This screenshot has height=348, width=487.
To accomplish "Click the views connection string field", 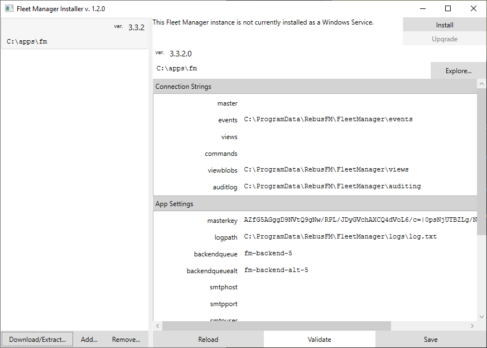I will 360,136.
